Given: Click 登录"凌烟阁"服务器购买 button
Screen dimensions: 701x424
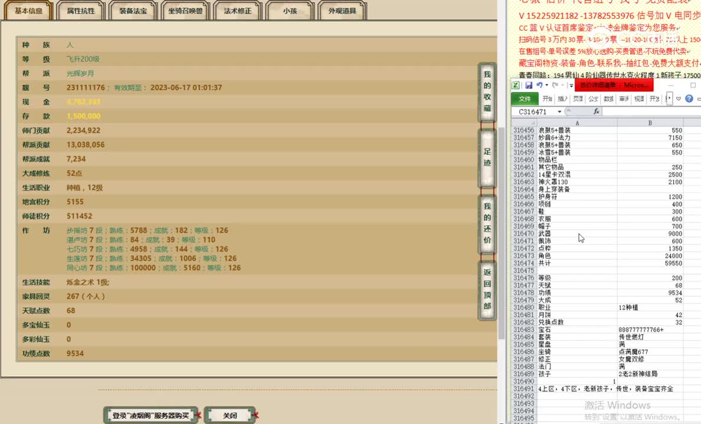Looking at the screenshot, I should [x=150, y=416].
